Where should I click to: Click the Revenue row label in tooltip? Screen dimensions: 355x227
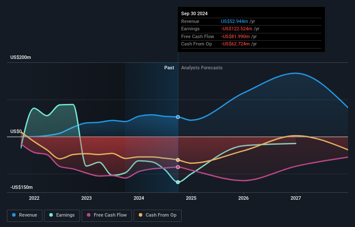coord(190,21)
